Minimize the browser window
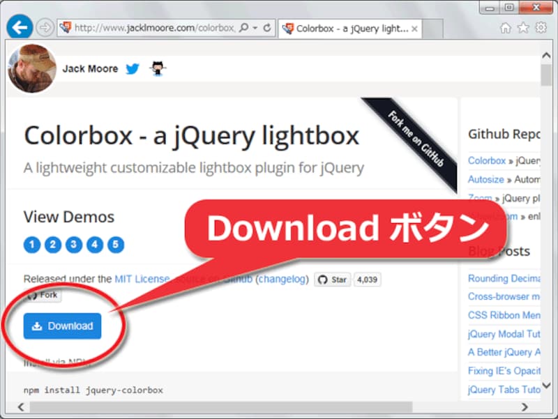The image size is (558, 419). coord(490,8)
